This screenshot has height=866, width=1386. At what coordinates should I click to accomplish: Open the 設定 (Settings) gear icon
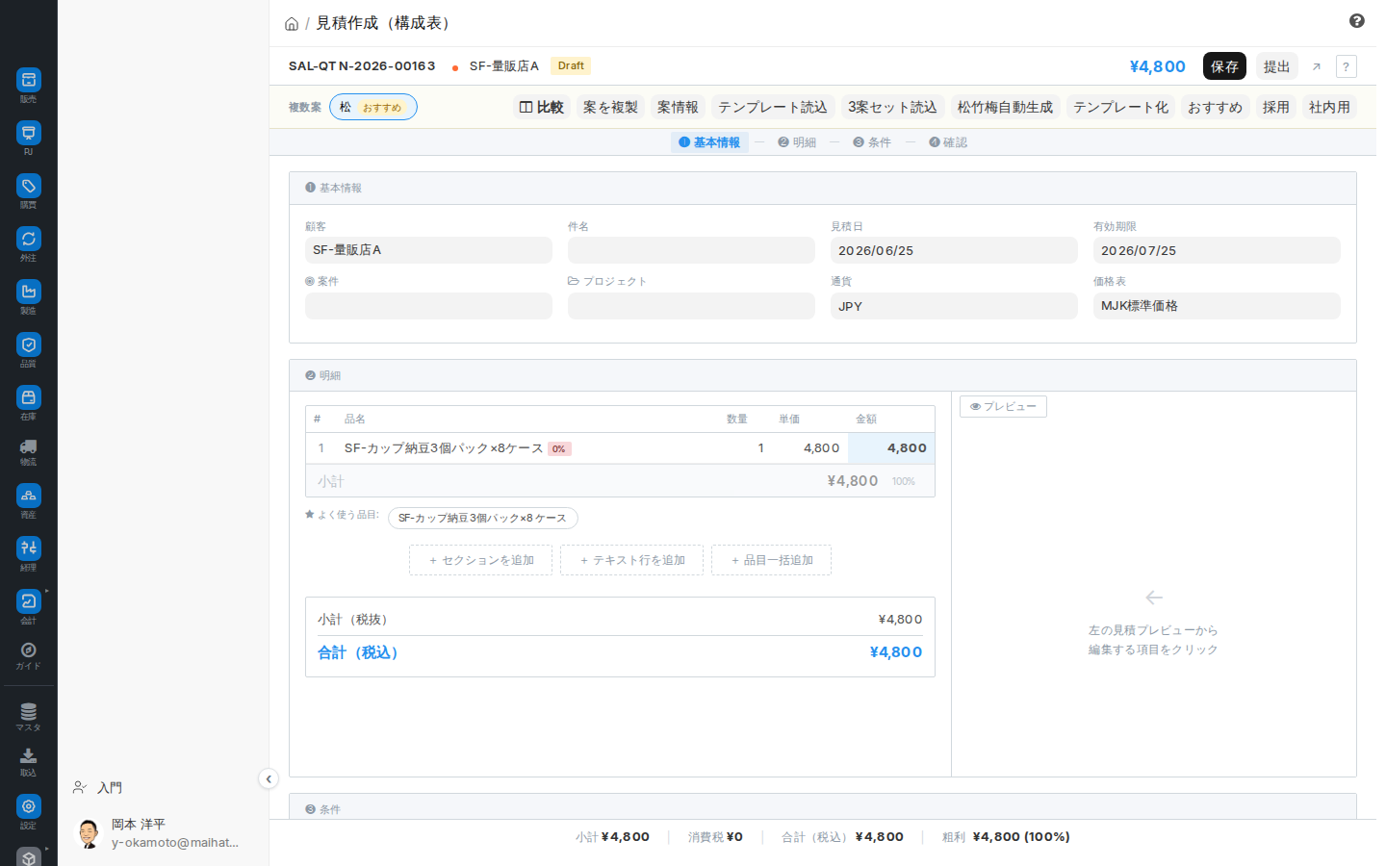(29, 806)
